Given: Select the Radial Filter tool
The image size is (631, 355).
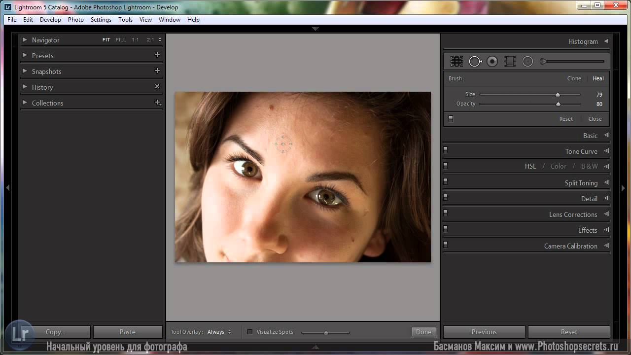Looking at the screenshot, I should (x=527, y=61).
